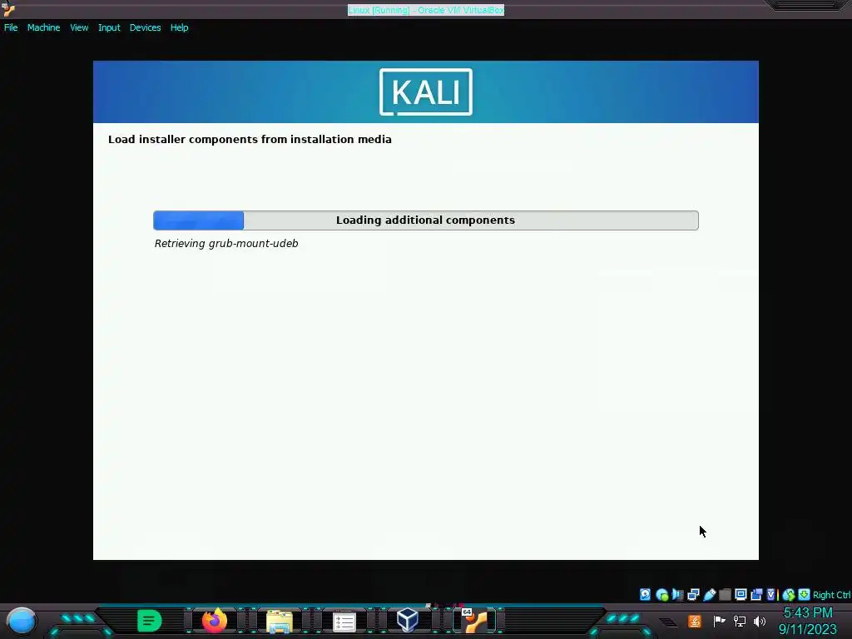This screenshot has width=852, height=639.
Task: Click the Retrieving grub-mount-udeb status text
Action: click(226, 244)
